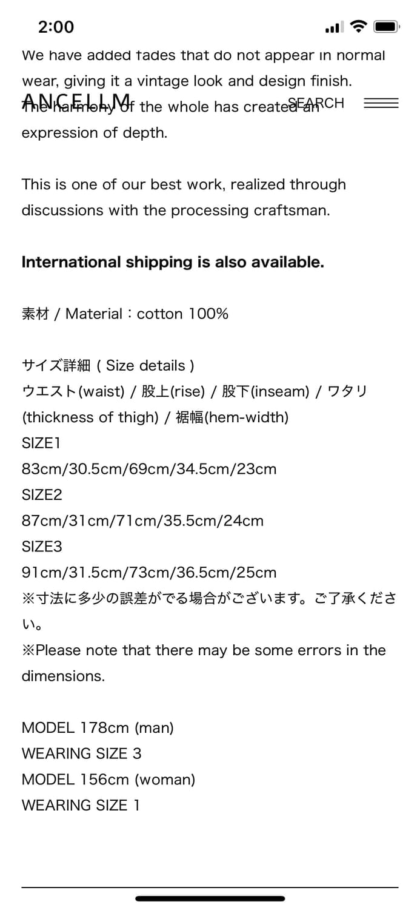The image size is (420, 910).
Task: Tap the SEARCH link in header
Action: pos(316,103)
